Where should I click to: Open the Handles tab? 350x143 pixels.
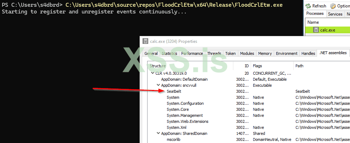pos(308,53)
